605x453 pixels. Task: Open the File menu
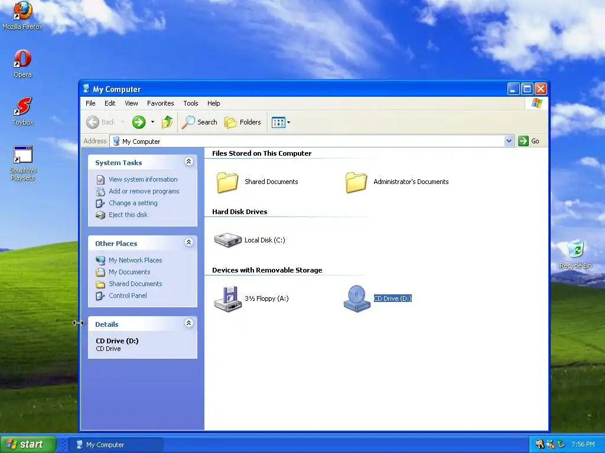tap(90, 103)
